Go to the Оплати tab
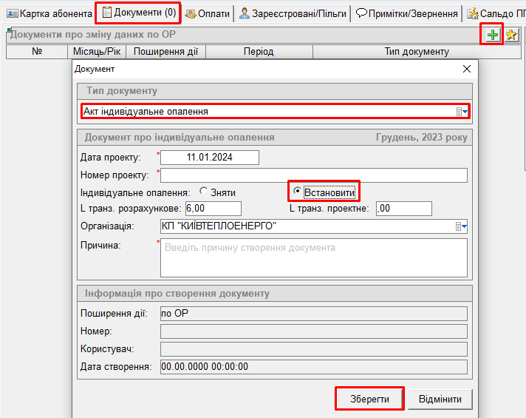526x418 pixels. click(208, 13)
